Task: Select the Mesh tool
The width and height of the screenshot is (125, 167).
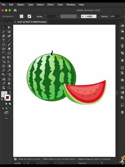Action: 4,66
